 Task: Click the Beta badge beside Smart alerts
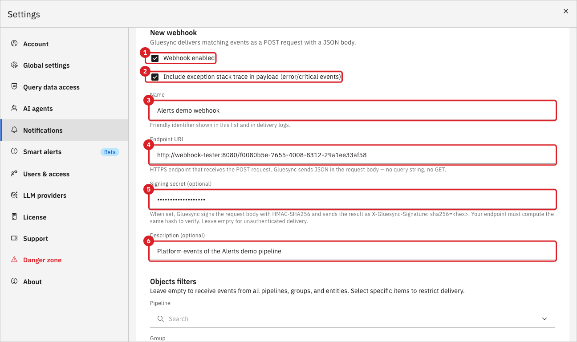click(110, 152)
